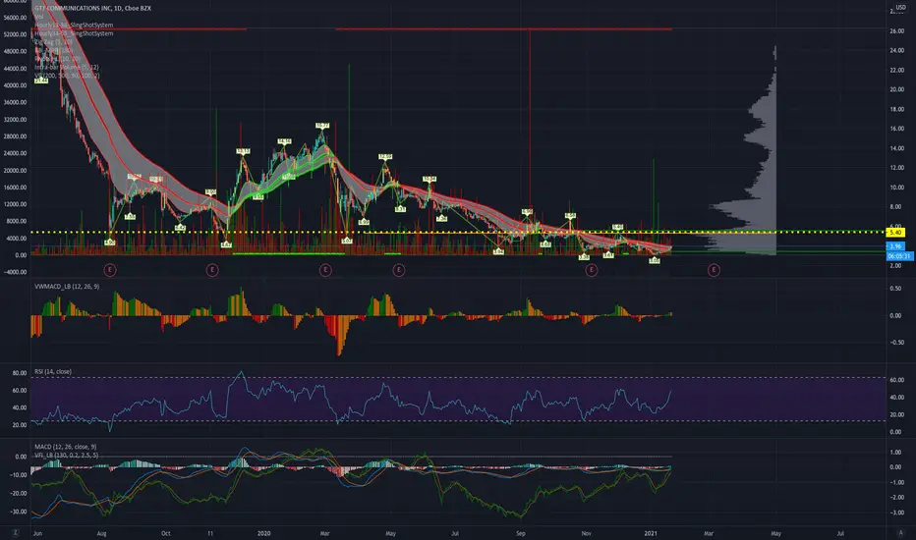Click the 16.77 peak pivot label
916x540 pixels.
tap(322, 126)
